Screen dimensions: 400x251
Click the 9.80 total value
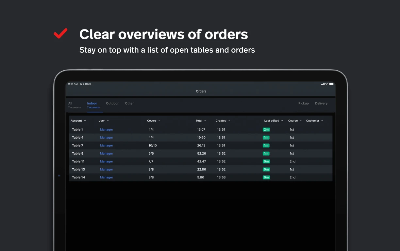[201, 177]
